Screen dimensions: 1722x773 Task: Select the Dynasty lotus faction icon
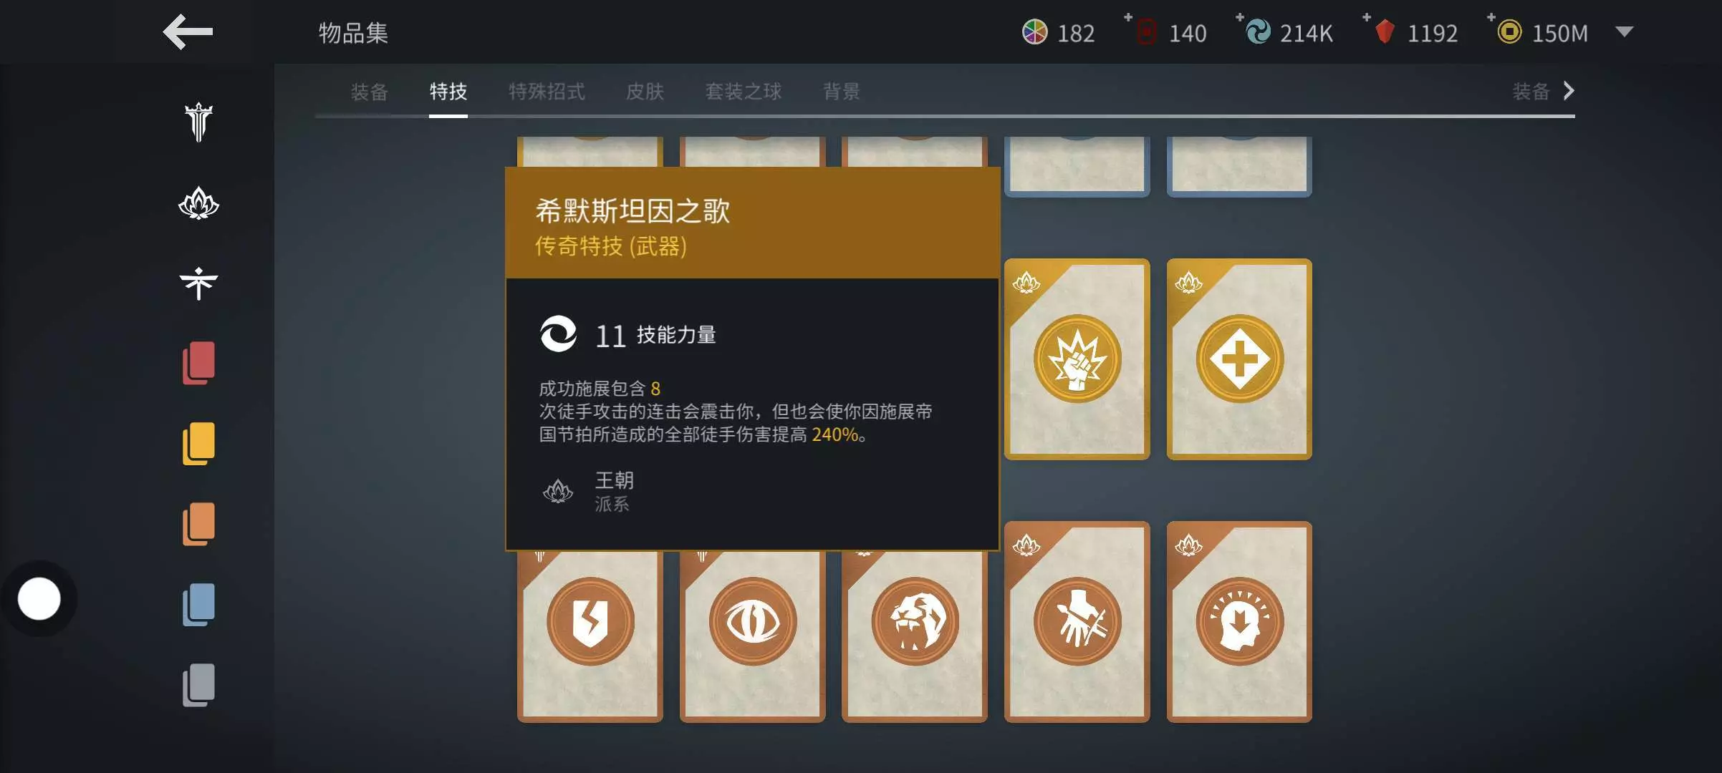tap(198, 204)
